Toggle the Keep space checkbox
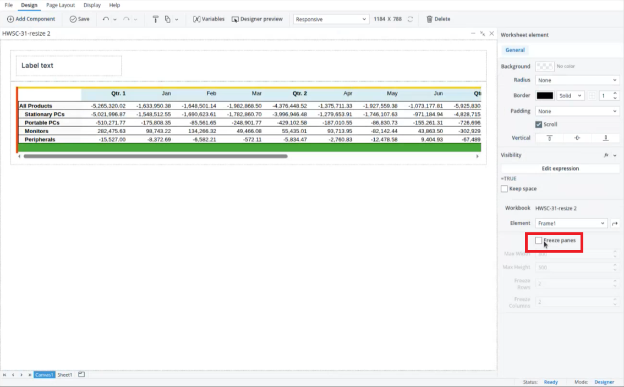The height and width of the screenshot is (387, 624). (x=505, y=189)
